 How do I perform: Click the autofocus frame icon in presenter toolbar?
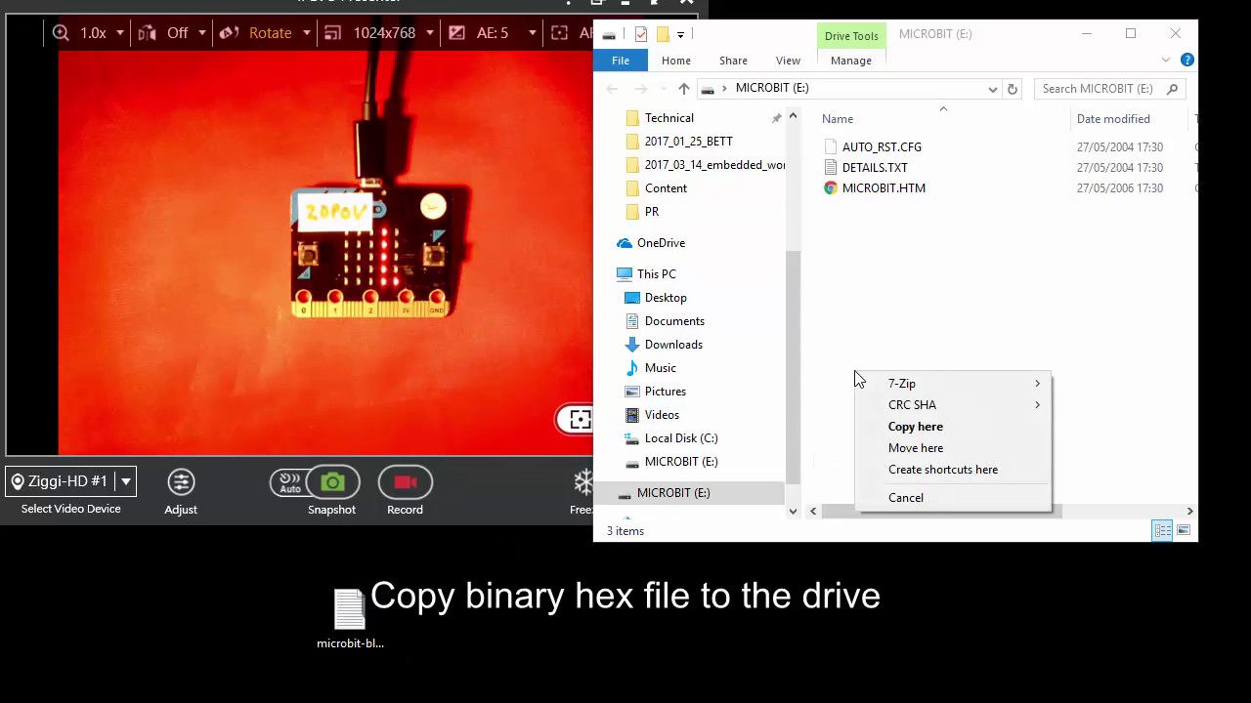point(559,33)
